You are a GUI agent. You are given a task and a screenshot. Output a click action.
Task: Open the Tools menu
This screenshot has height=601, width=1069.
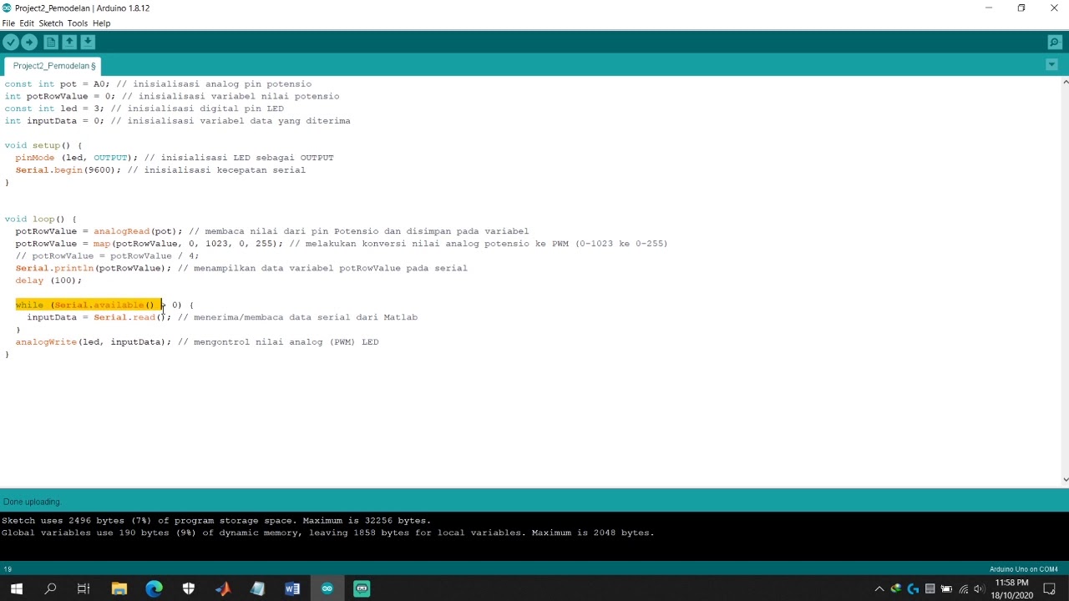pyautogui.click(x=78, y=23)
